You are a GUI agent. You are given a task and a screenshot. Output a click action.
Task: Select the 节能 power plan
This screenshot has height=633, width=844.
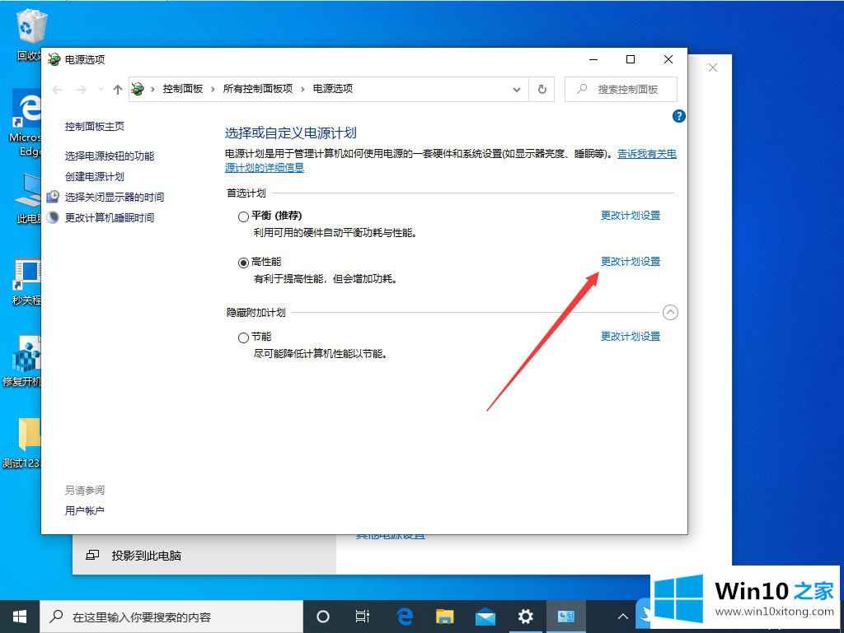click(x=243, y=337)
